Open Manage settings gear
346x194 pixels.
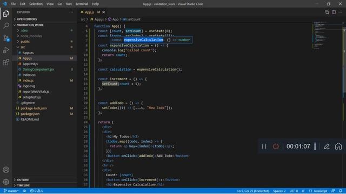6,182
